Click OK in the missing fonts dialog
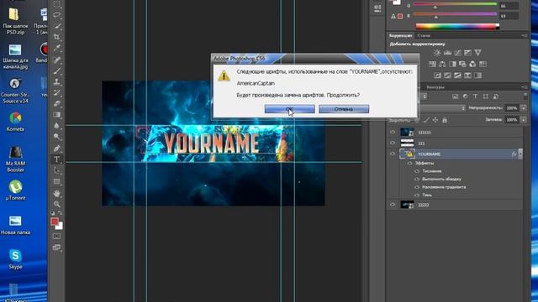 [289, 109]
